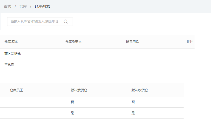Go to 首页 breadcrumb link
This screenshot has width=211, height=127.
click(8, 6)
